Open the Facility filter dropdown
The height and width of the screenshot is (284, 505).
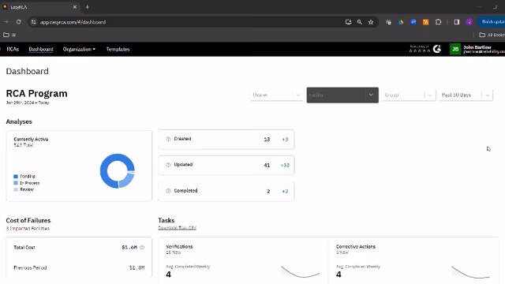coord(342,95)
